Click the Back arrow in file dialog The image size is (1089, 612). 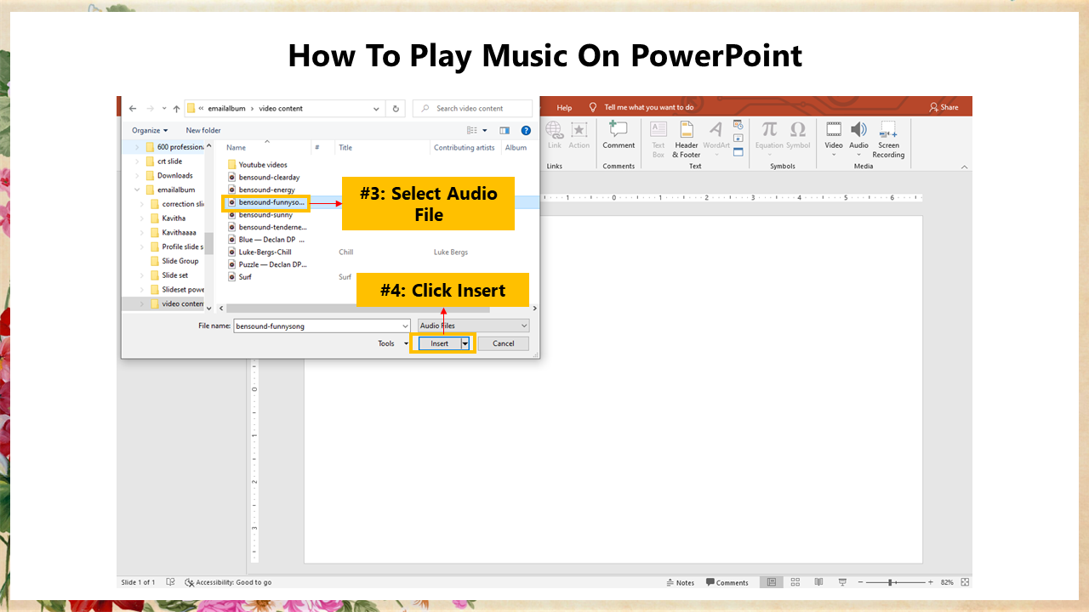pyautogui.click(x=133, y=109)
